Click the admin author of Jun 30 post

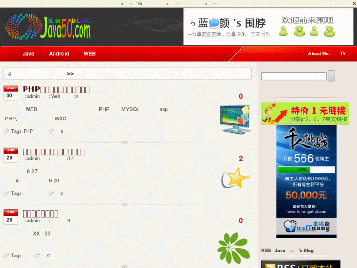33,96
